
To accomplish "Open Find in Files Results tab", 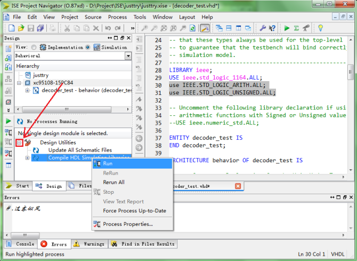I will coord(143,244).
